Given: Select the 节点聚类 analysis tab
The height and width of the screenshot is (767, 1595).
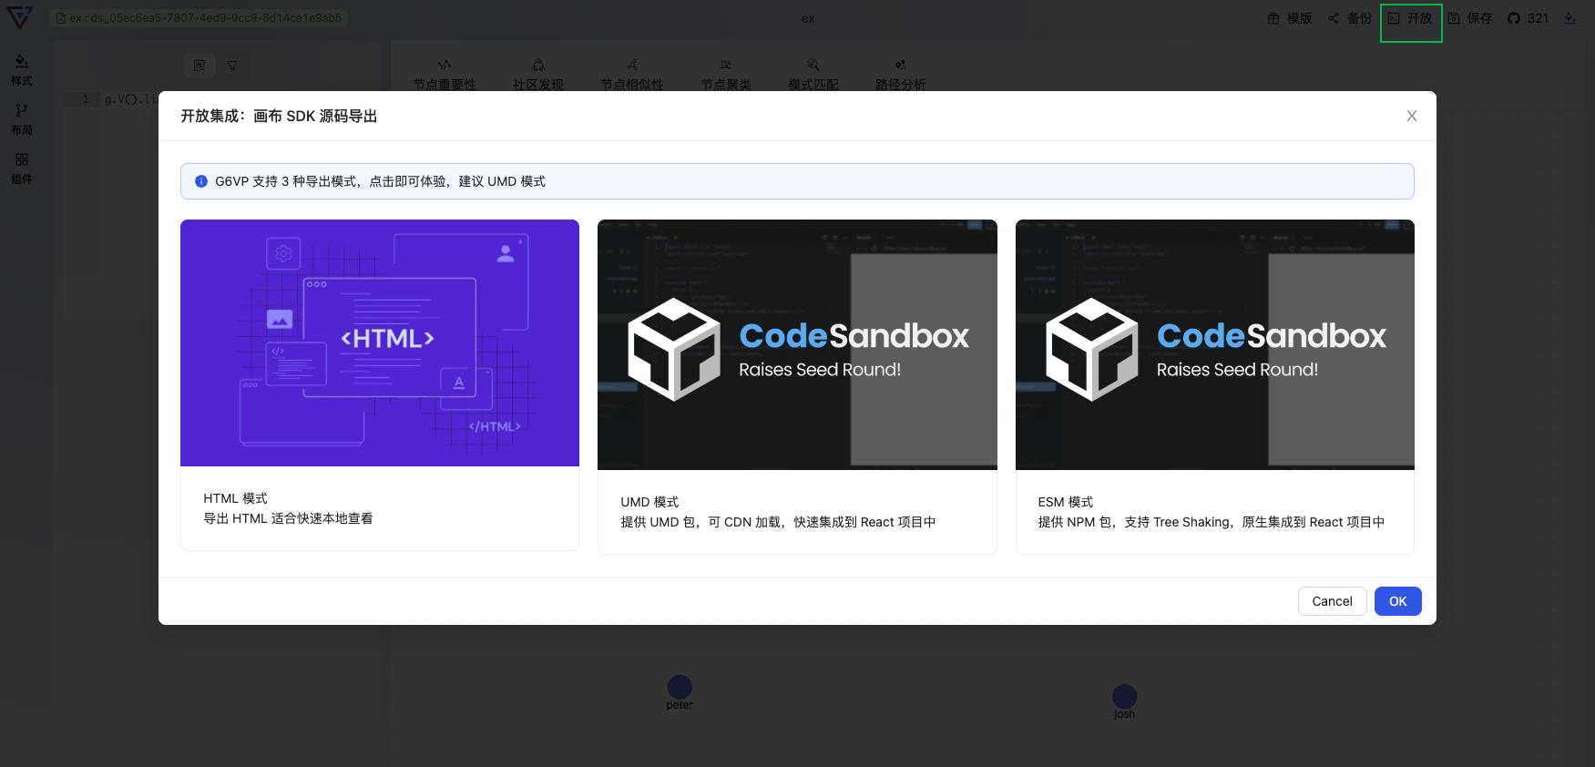Looking at the screenshot, I should point(726,76).
